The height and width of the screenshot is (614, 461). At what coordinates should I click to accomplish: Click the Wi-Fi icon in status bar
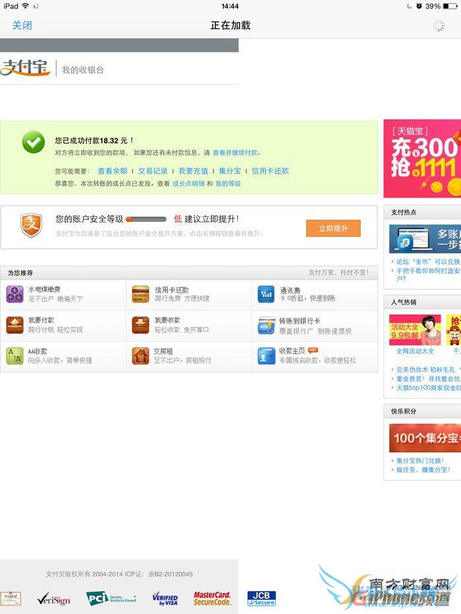click(x=26, y=6)
